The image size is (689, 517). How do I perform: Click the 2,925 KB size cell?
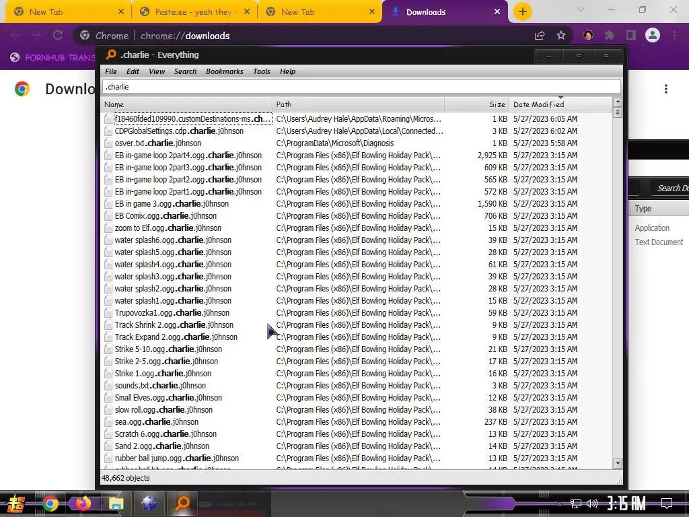[492, 156]
